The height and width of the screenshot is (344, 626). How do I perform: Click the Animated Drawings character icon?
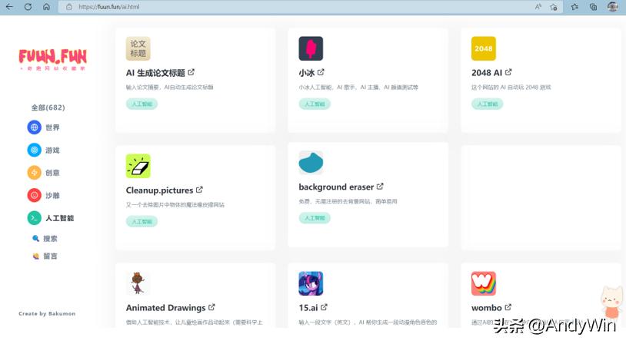click(138, 283)
